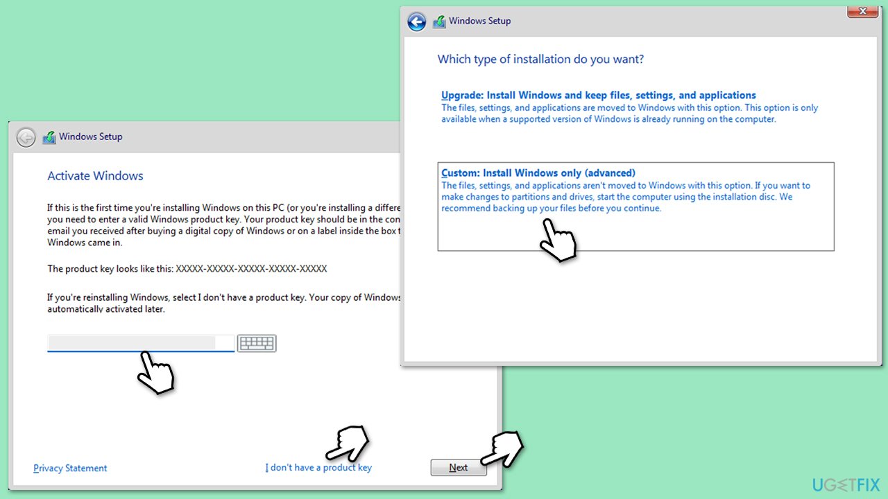Click "I don't have a product key" link
Screen dimensions: 888x499
click(318, 468)
